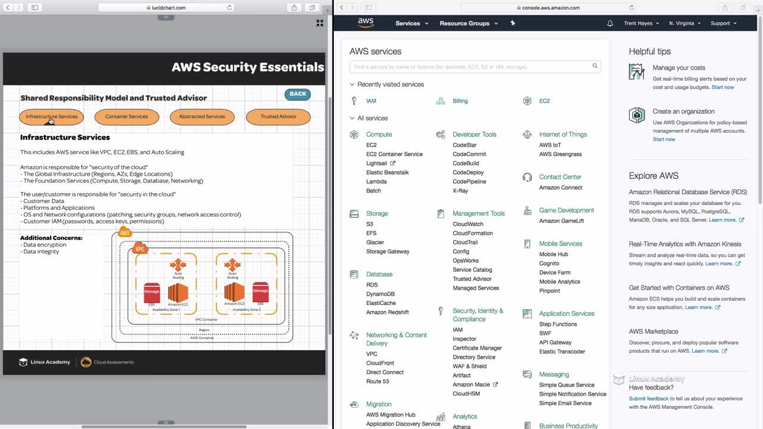Click the Mobile Services phone icon
The width and height of the screenshot is (763, 429).
click(527, 244)
